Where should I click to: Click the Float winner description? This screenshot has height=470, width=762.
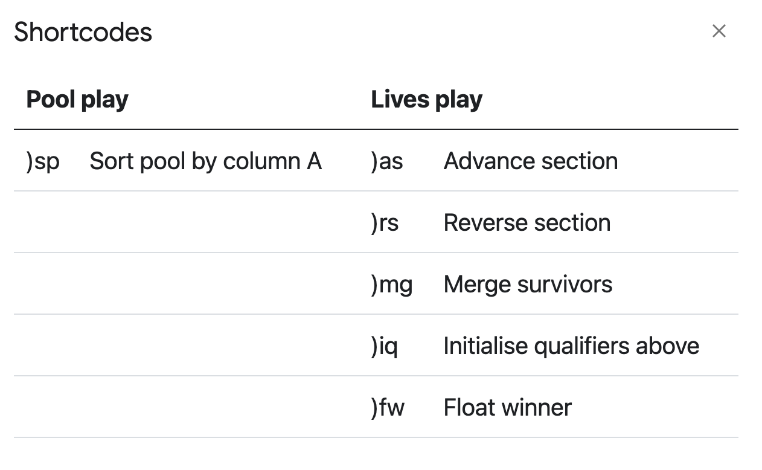(x=507, y=408)
